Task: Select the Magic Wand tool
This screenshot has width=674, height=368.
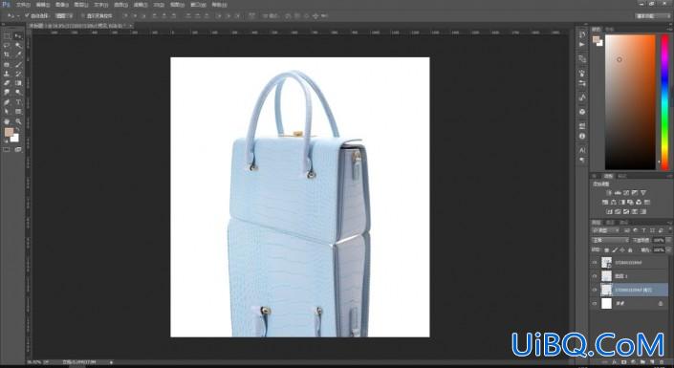Action: (x=18, y=46)
